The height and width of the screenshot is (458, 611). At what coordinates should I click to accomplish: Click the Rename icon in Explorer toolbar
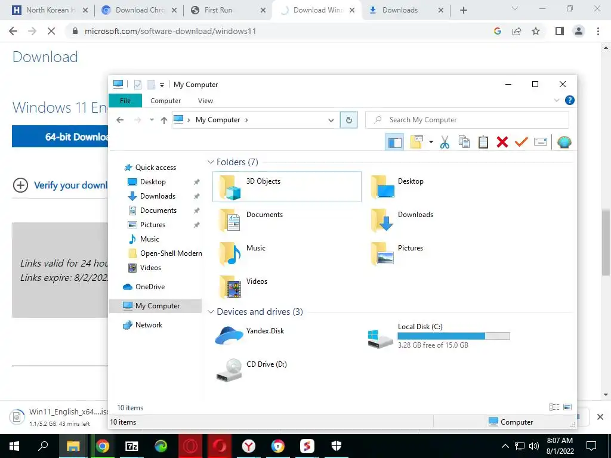point(541,142)
